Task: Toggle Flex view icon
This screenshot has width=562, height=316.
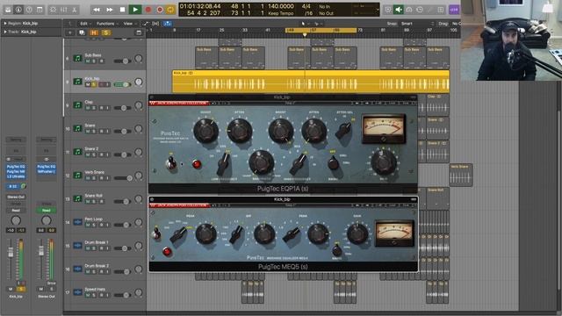Action: (x=155, y=24)
